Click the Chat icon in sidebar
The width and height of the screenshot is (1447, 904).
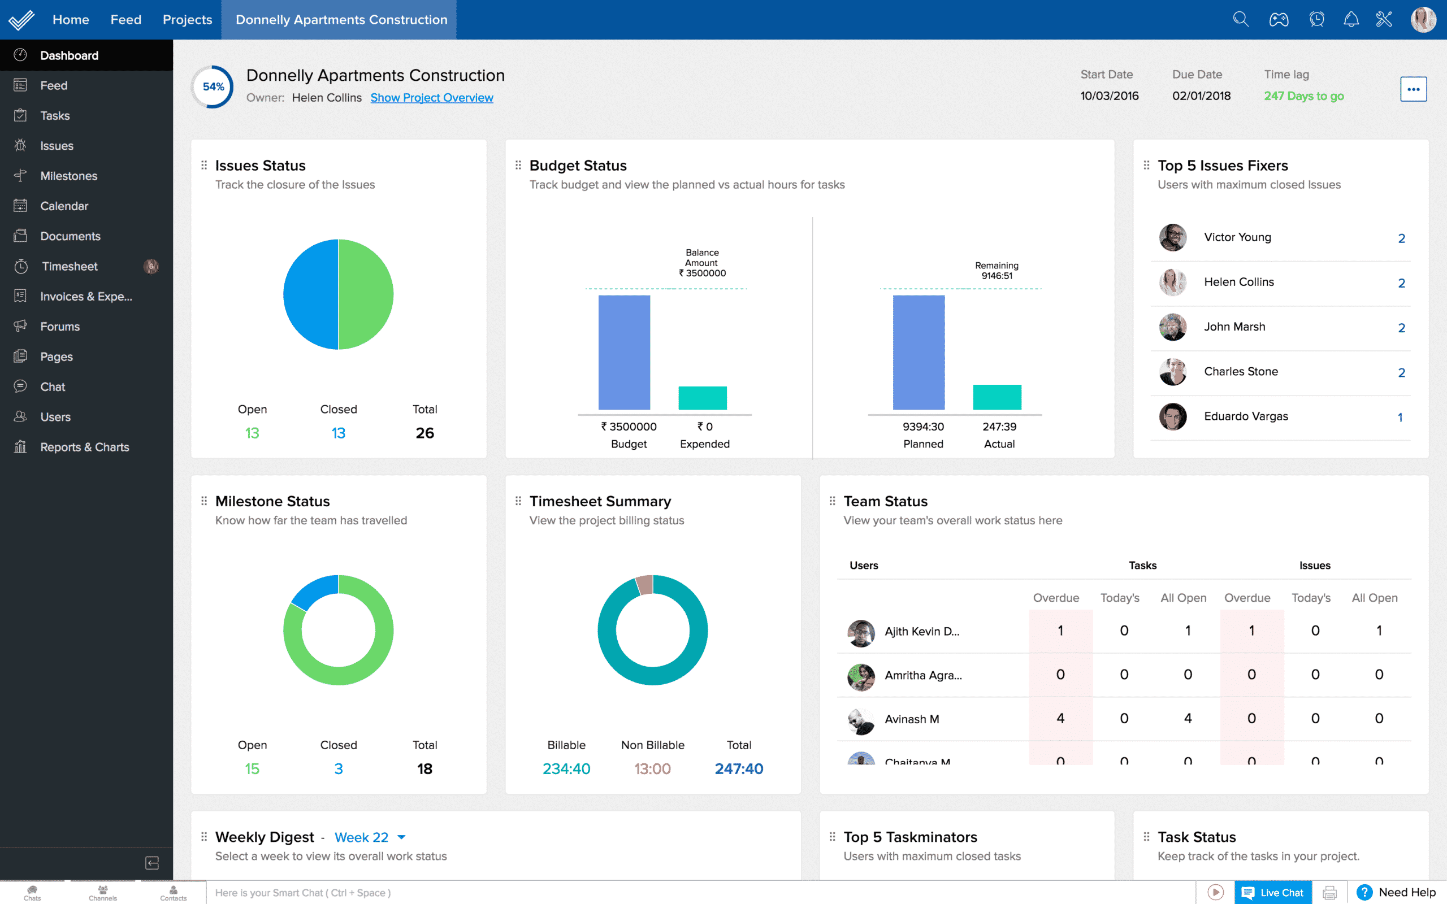[x=20, y=386]
